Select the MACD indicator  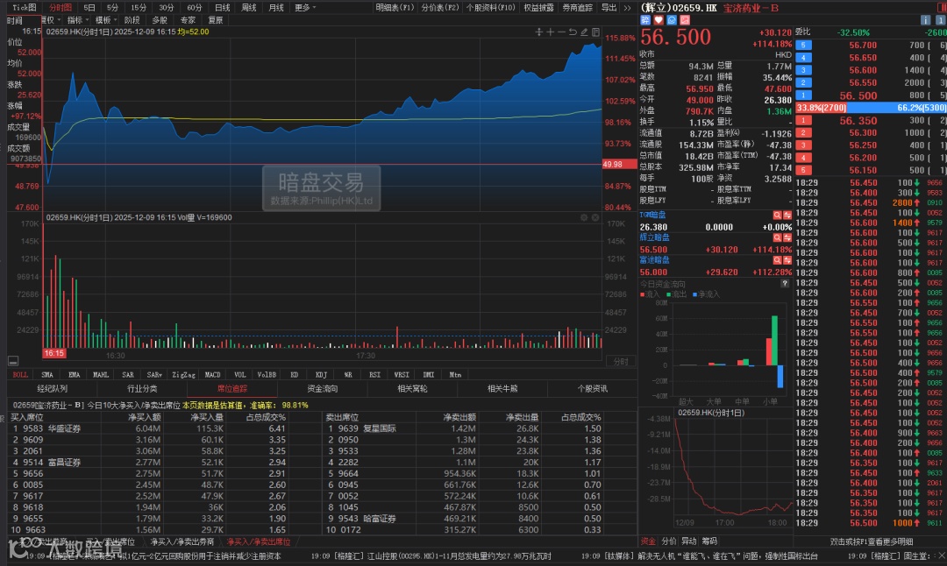212,375
